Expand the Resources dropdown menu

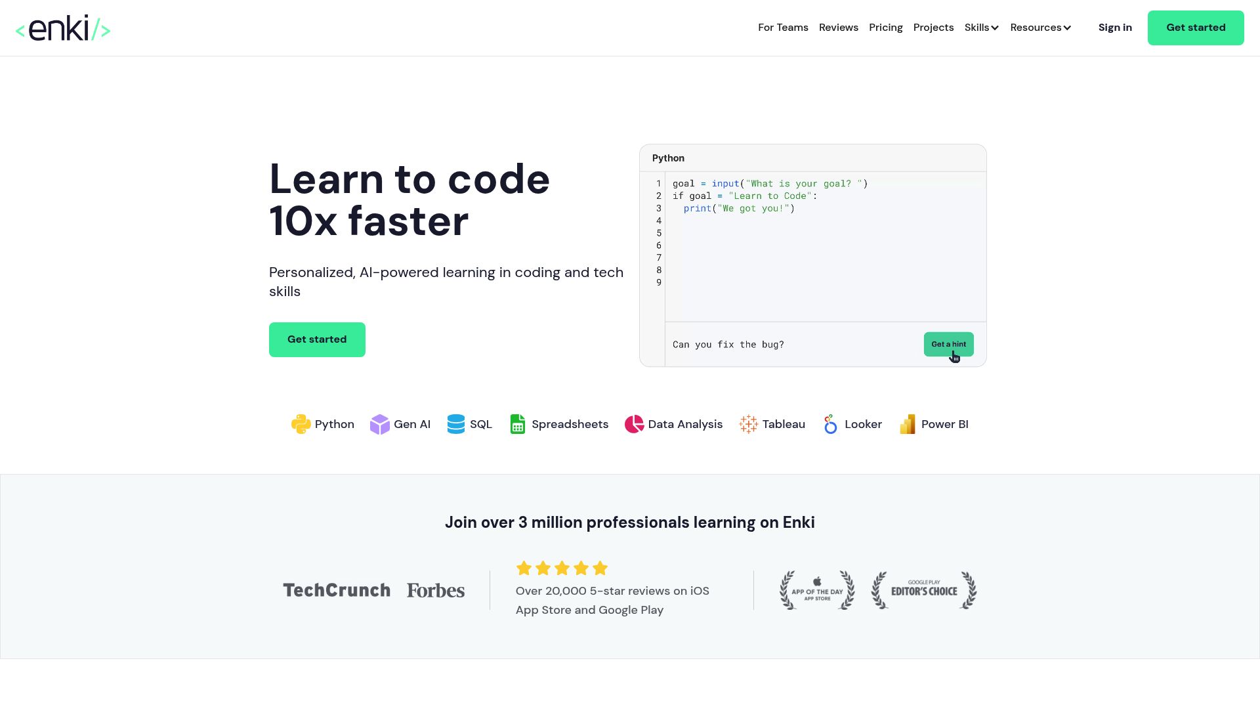tap(1040, 28)
